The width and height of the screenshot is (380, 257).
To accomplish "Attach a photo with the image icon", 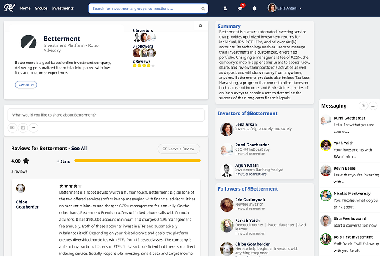I will point(12,128).
